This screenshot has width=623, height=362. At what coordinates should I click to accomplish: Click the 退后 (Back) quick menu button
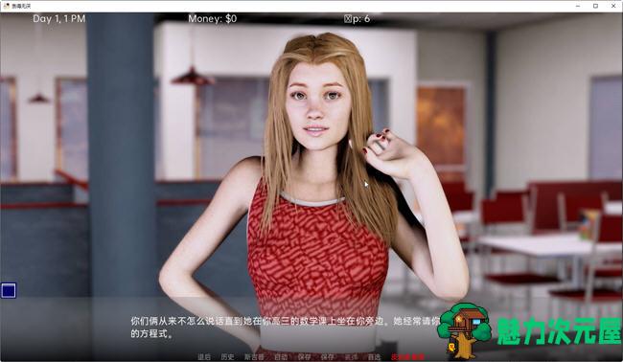click(204, 357)
